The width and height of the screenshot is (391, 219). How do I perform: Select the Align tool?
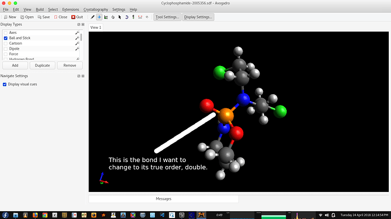point(147,17)
